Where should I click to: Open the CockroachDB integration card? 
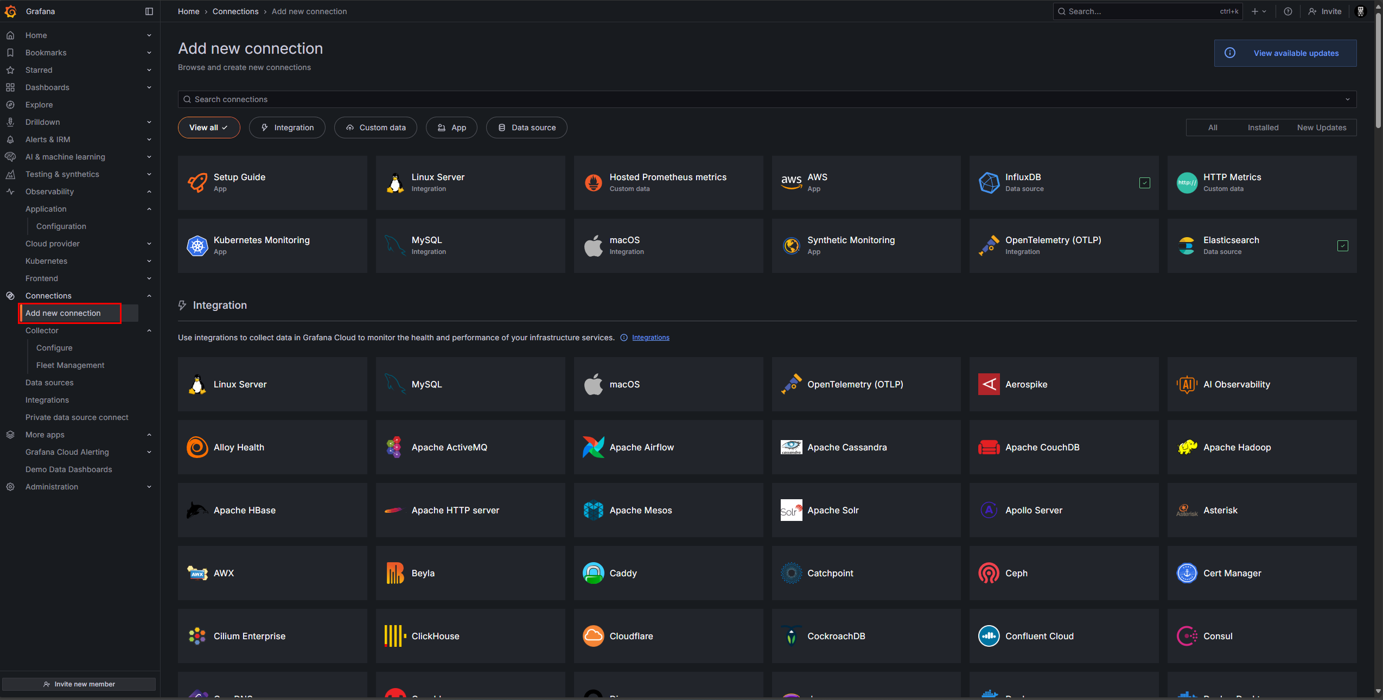[x=866, y=636]
